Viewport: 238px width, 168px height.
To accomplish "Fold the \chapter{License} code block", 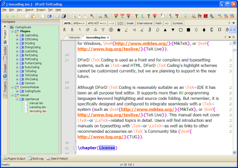I will pyautogui.click(x=75, y=148).
